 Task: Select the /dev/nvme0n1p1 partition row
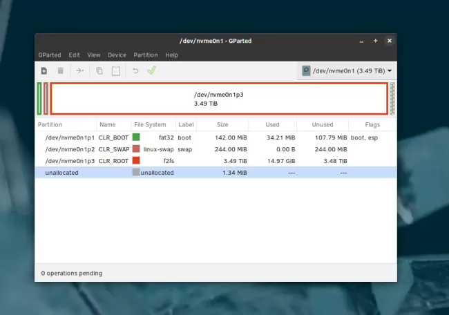(x=70, y=137)
